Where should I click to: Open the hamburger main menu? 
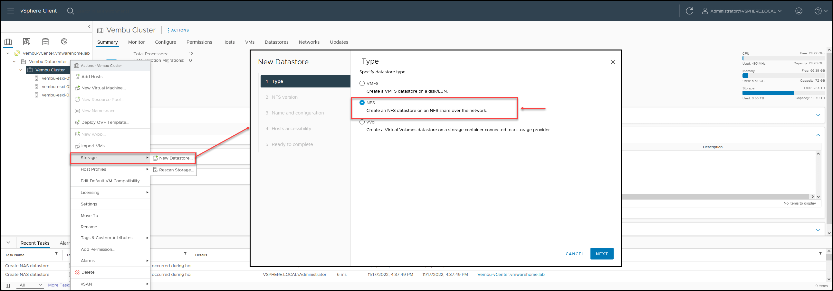[10, 11]
